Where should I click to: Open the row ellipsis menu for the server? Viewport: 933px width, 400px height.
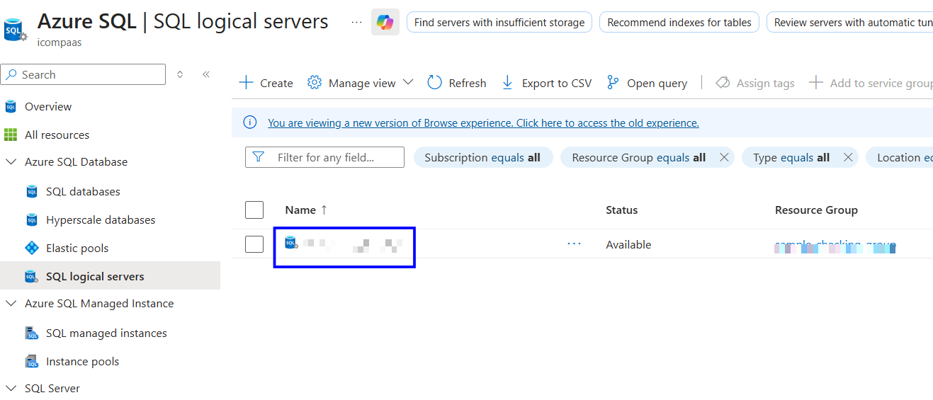click(574, 244)
